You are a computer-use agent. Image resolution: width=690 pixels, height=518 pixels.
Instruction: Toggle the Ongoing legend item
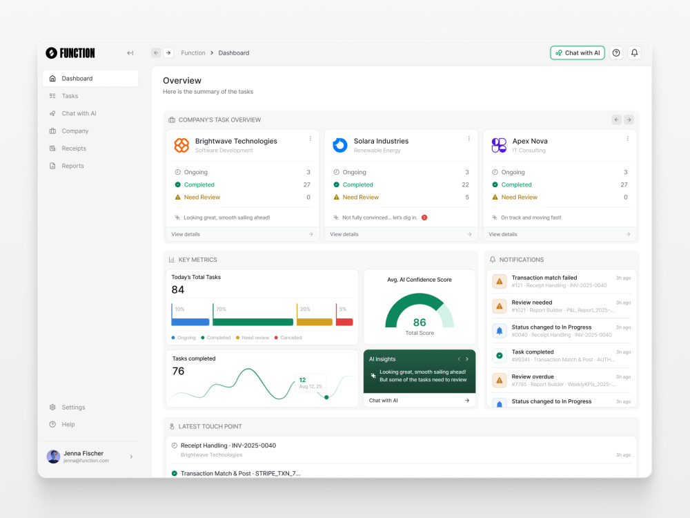[184, 338]
